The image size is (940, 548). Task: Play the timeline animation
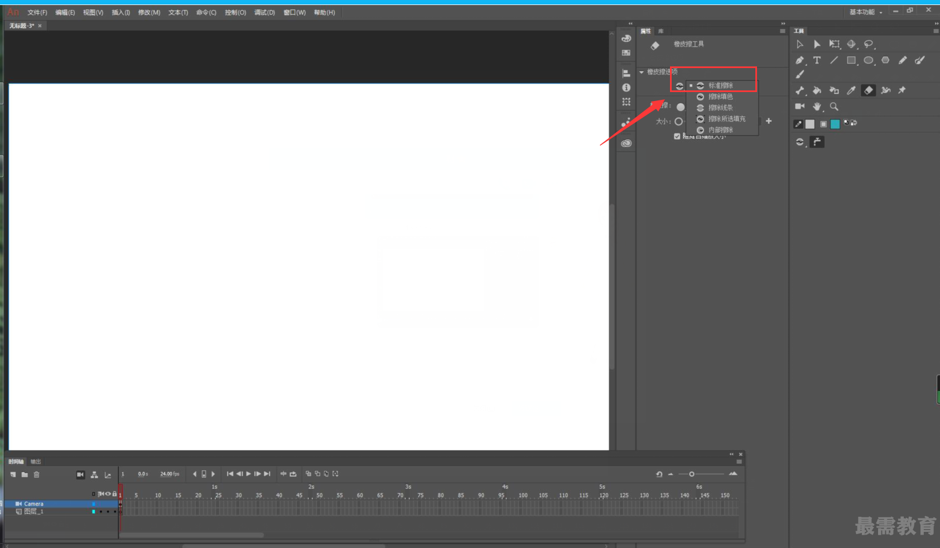pos(248,474)
